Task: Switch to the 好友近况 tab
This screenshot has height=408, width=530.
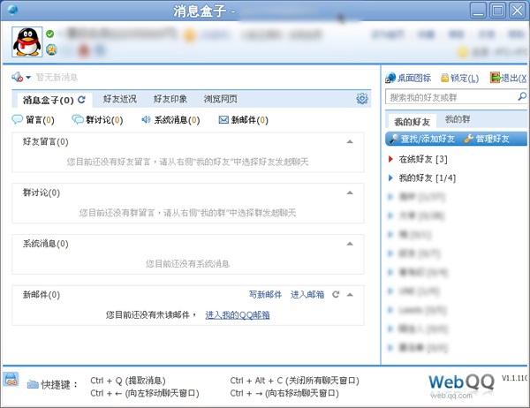Action: click(x=119, y=99)
